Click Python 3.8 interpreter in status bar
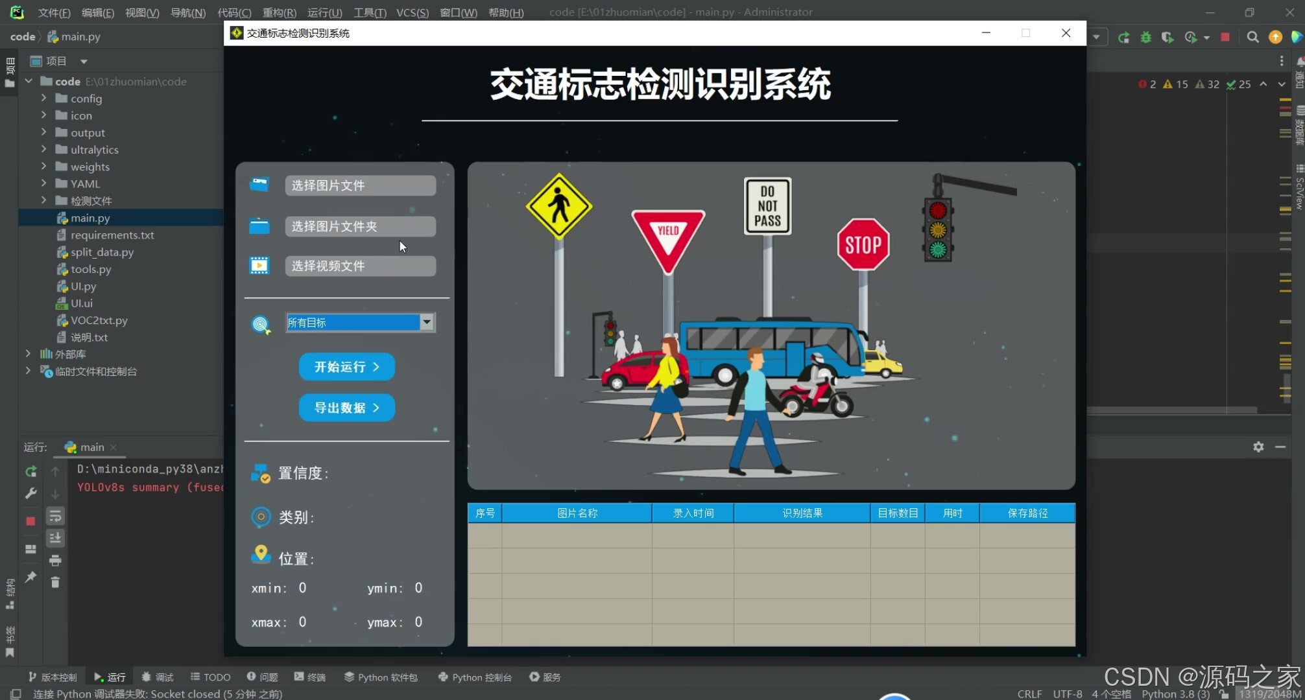This screenshot has height=700, width=1305. (1174, 694)
